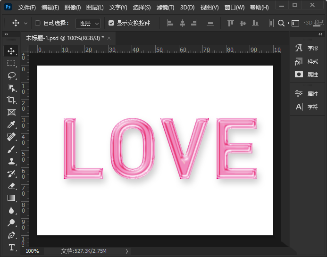Select the Horizontal Type tool

(x=11, y=248)
